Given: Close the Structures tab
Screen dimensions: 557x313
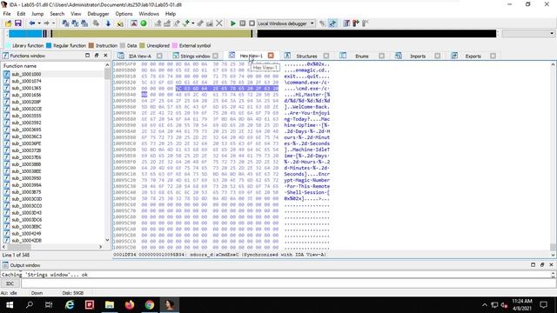Looking at the screenshot, I should tap(326, 56).
